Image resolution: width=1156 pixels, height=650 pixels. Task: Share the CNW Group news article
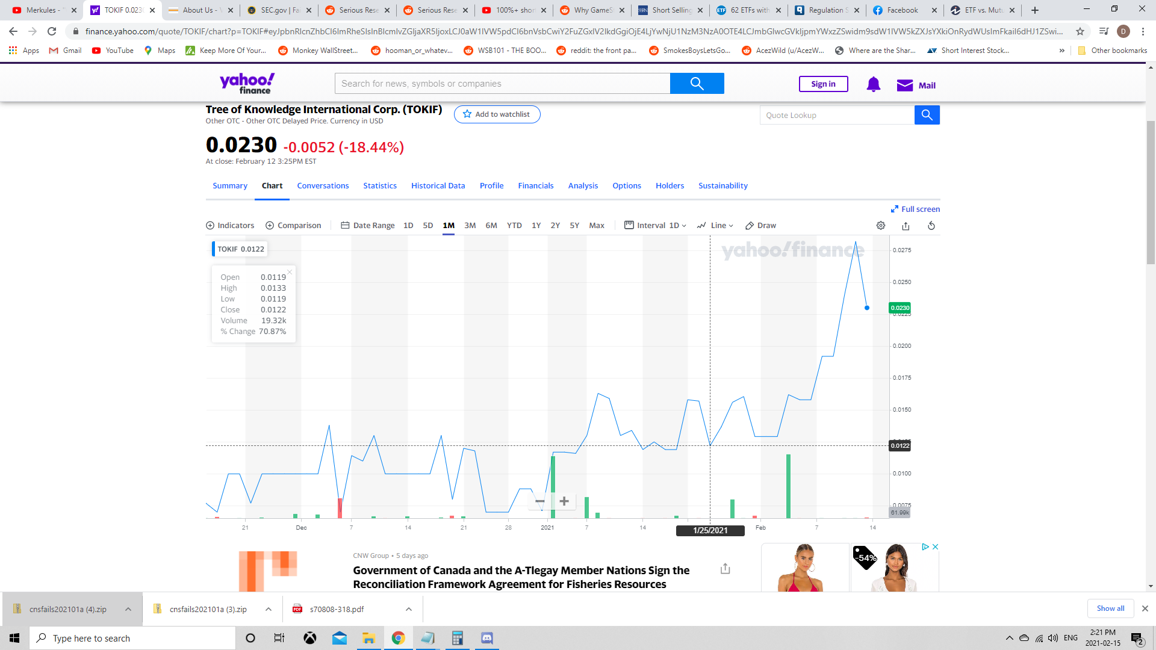pyautogui.click(x=726, y=569)
